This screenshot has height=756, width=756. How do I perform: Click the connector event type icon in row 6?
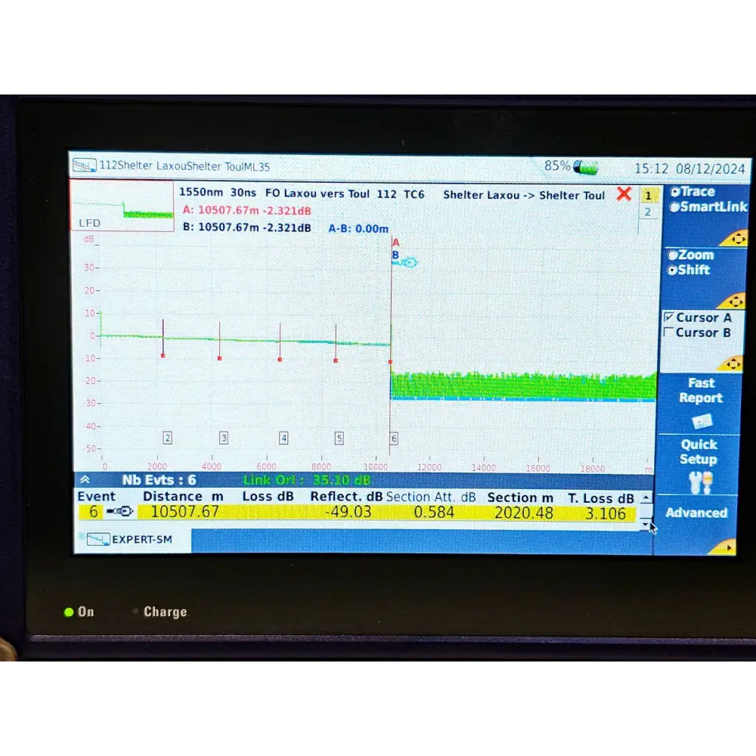(119, 511)
